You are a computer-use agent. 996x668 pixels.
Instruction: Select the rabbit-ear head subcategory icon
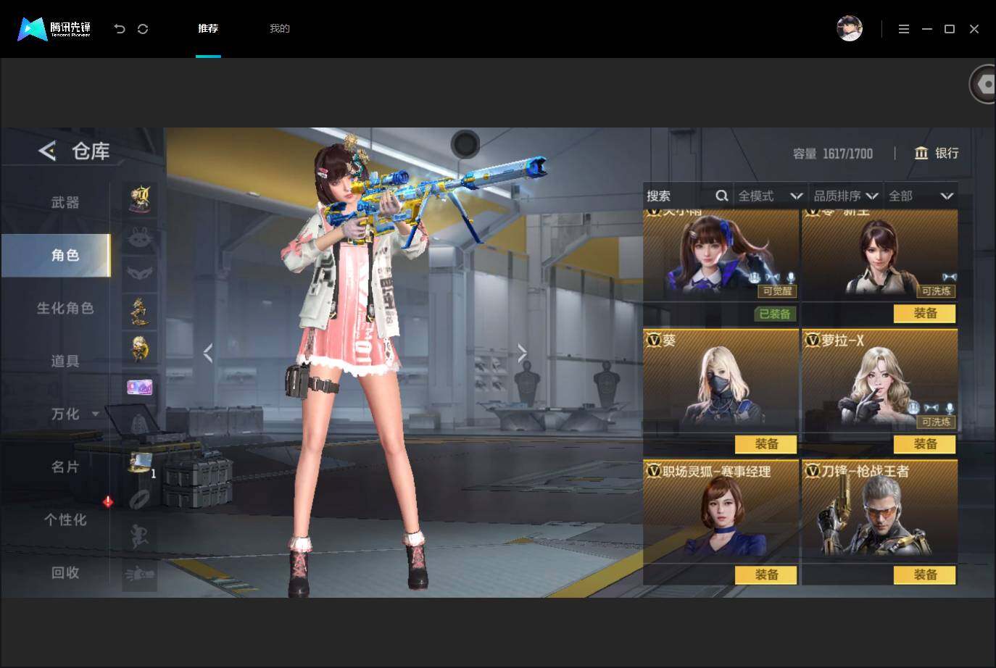[139, 237]
